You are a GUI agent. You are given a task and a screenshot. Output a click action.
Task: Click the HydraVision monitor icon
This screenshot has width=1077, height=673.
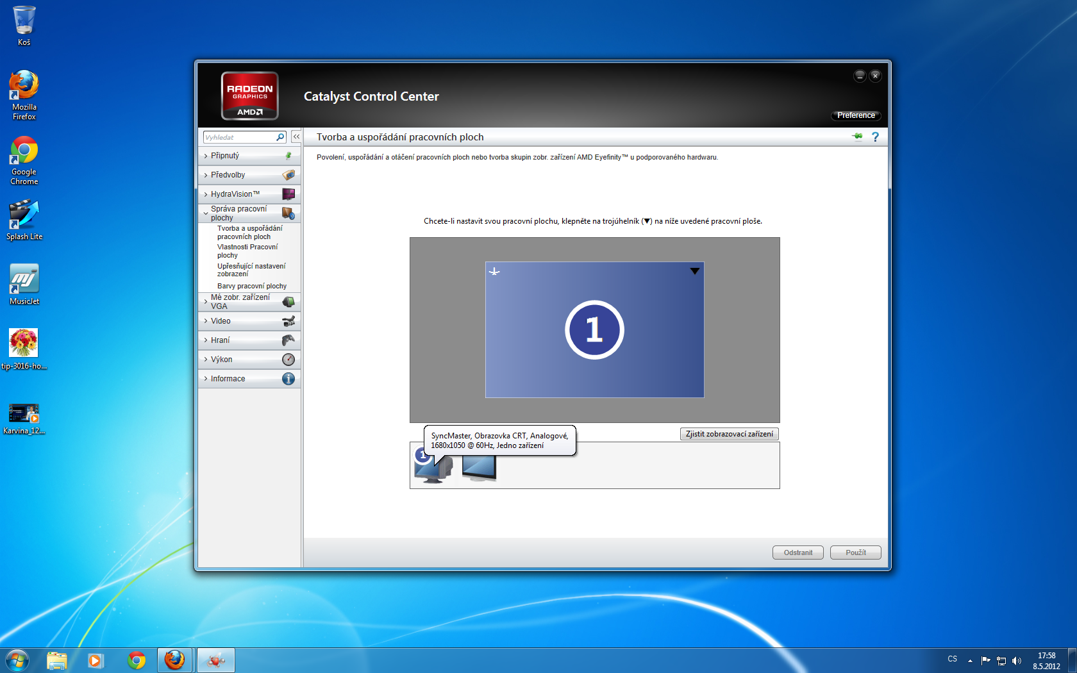(x=288, y=194)
